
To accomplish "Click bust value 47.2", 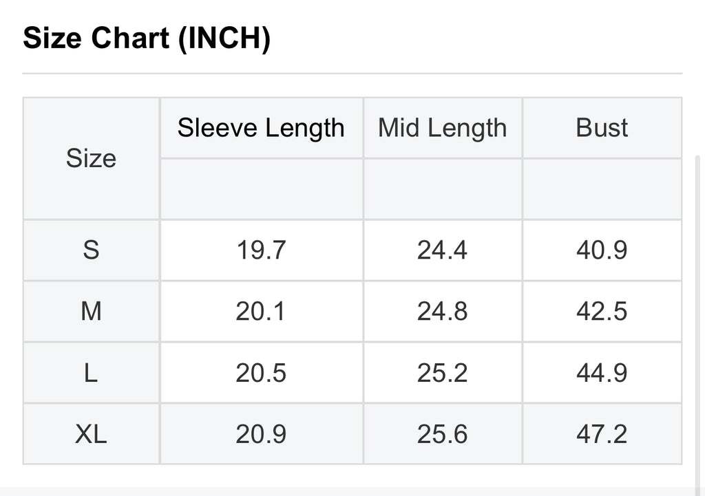I will click(602, 434).
